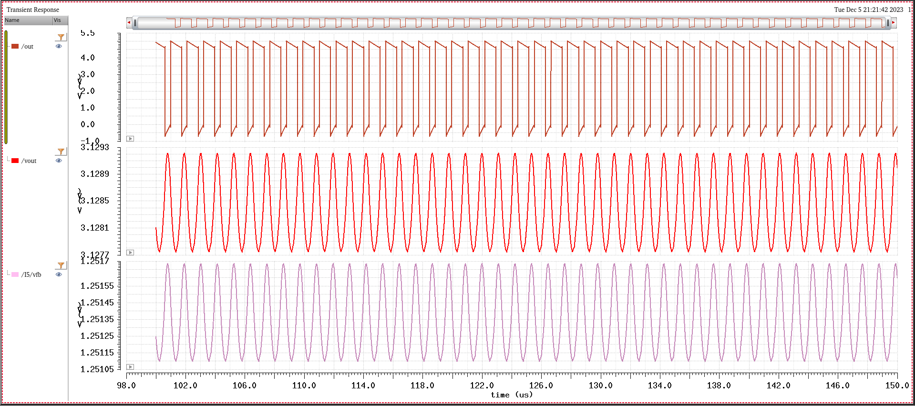
Task: Select the /vout signal name
Action: tap(29, 161)
